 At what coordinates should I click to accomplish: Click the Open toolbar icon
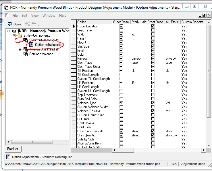point(10,24)
